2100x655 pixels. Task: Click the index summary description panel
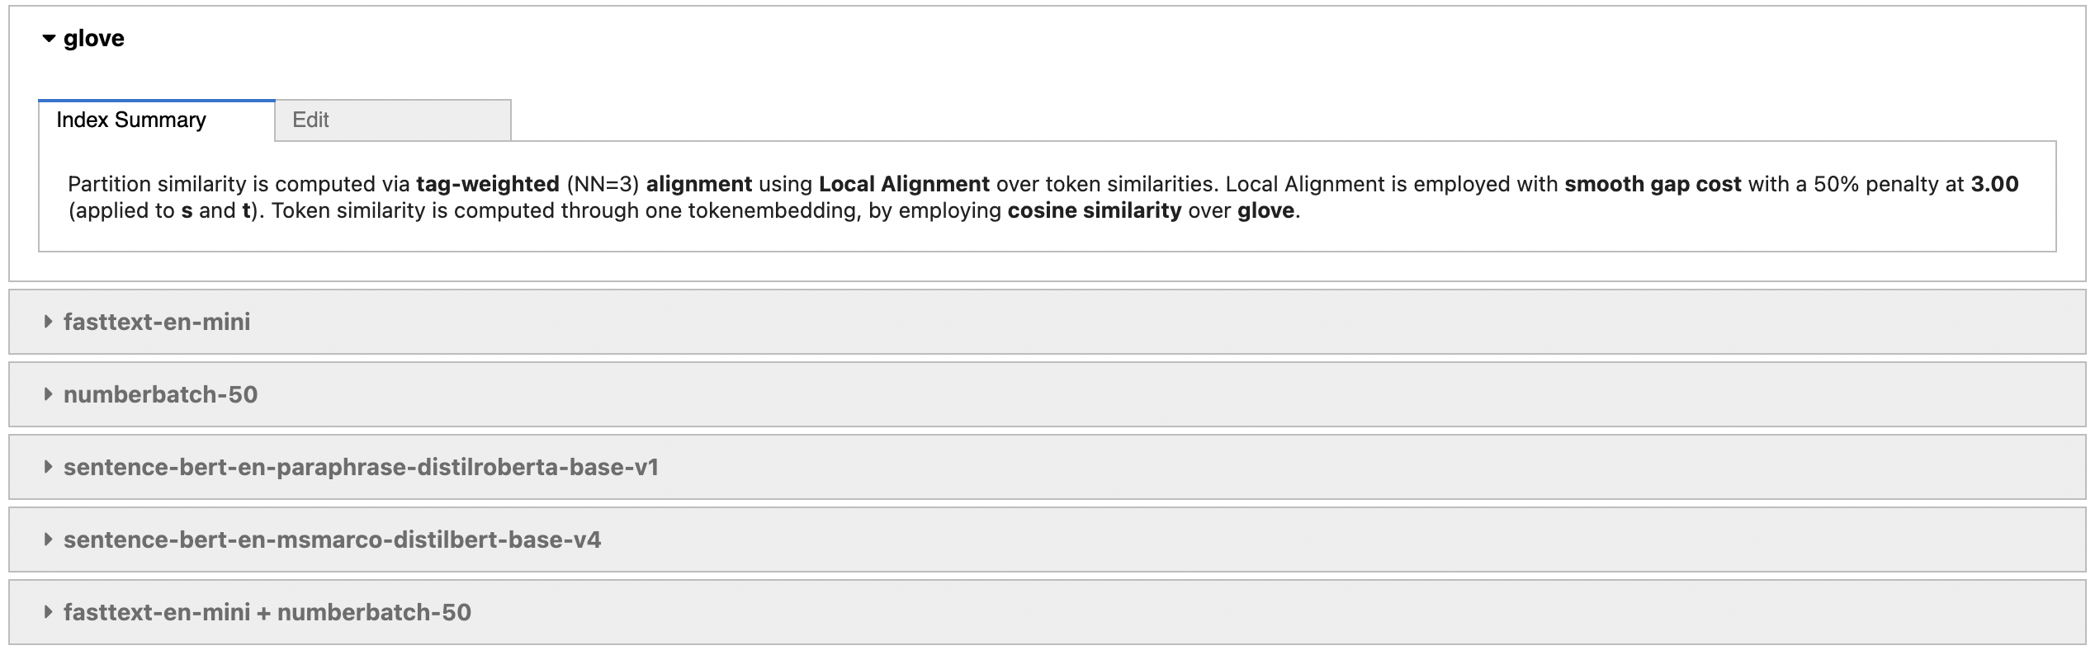[1047, 196]
